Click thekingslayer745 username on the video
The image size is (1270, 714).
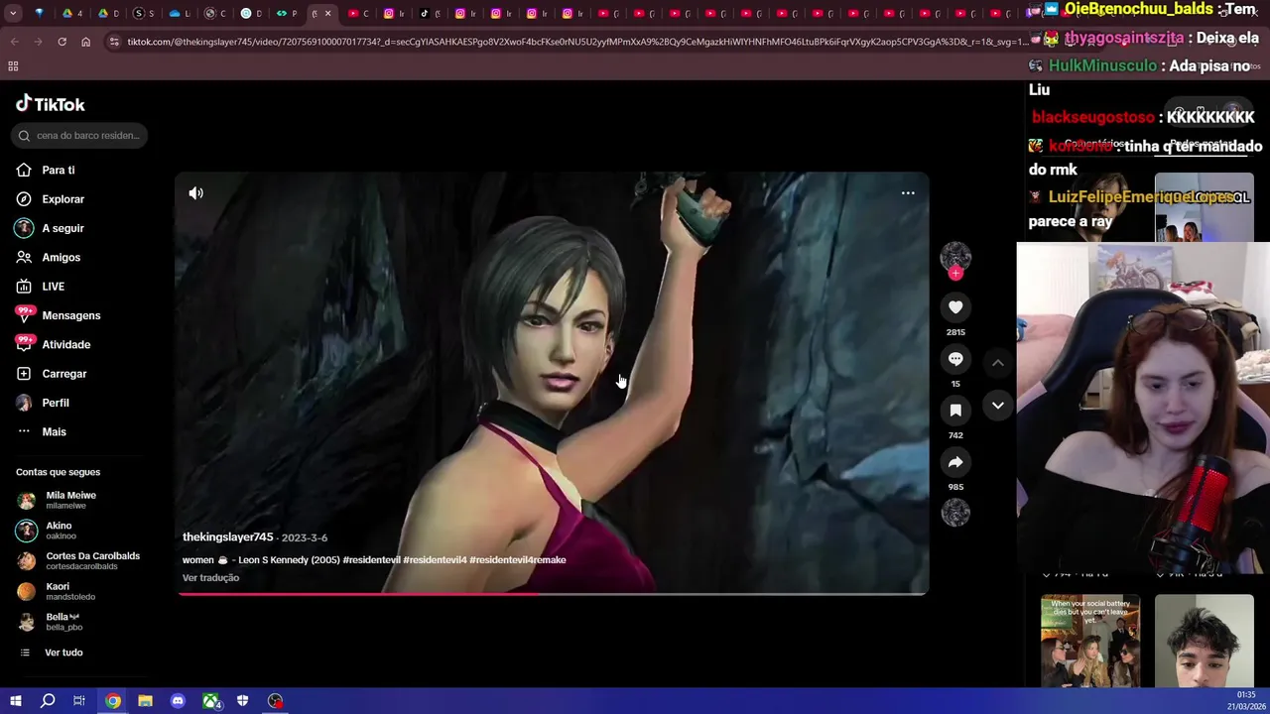pyautogui.click(x=227, y=536)
